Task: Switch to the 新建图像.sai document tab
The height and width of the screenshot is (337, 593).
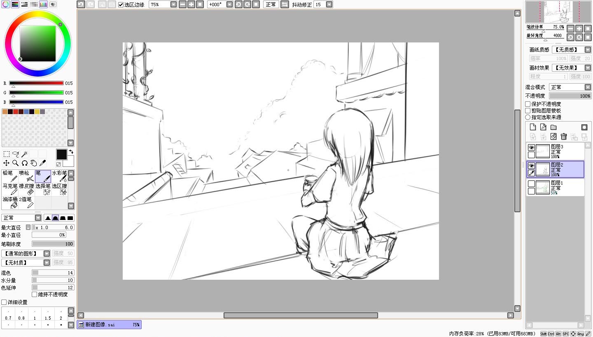Action: pos(109,325)
